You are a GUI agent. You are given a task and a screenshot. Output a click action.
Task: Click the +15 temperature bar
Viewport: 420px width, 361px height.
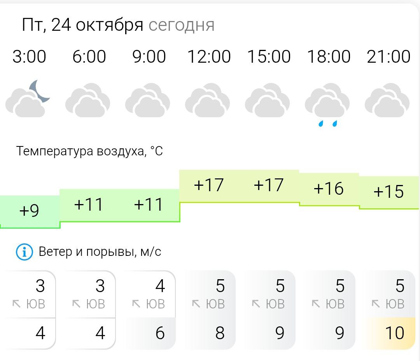pos(388,192)
